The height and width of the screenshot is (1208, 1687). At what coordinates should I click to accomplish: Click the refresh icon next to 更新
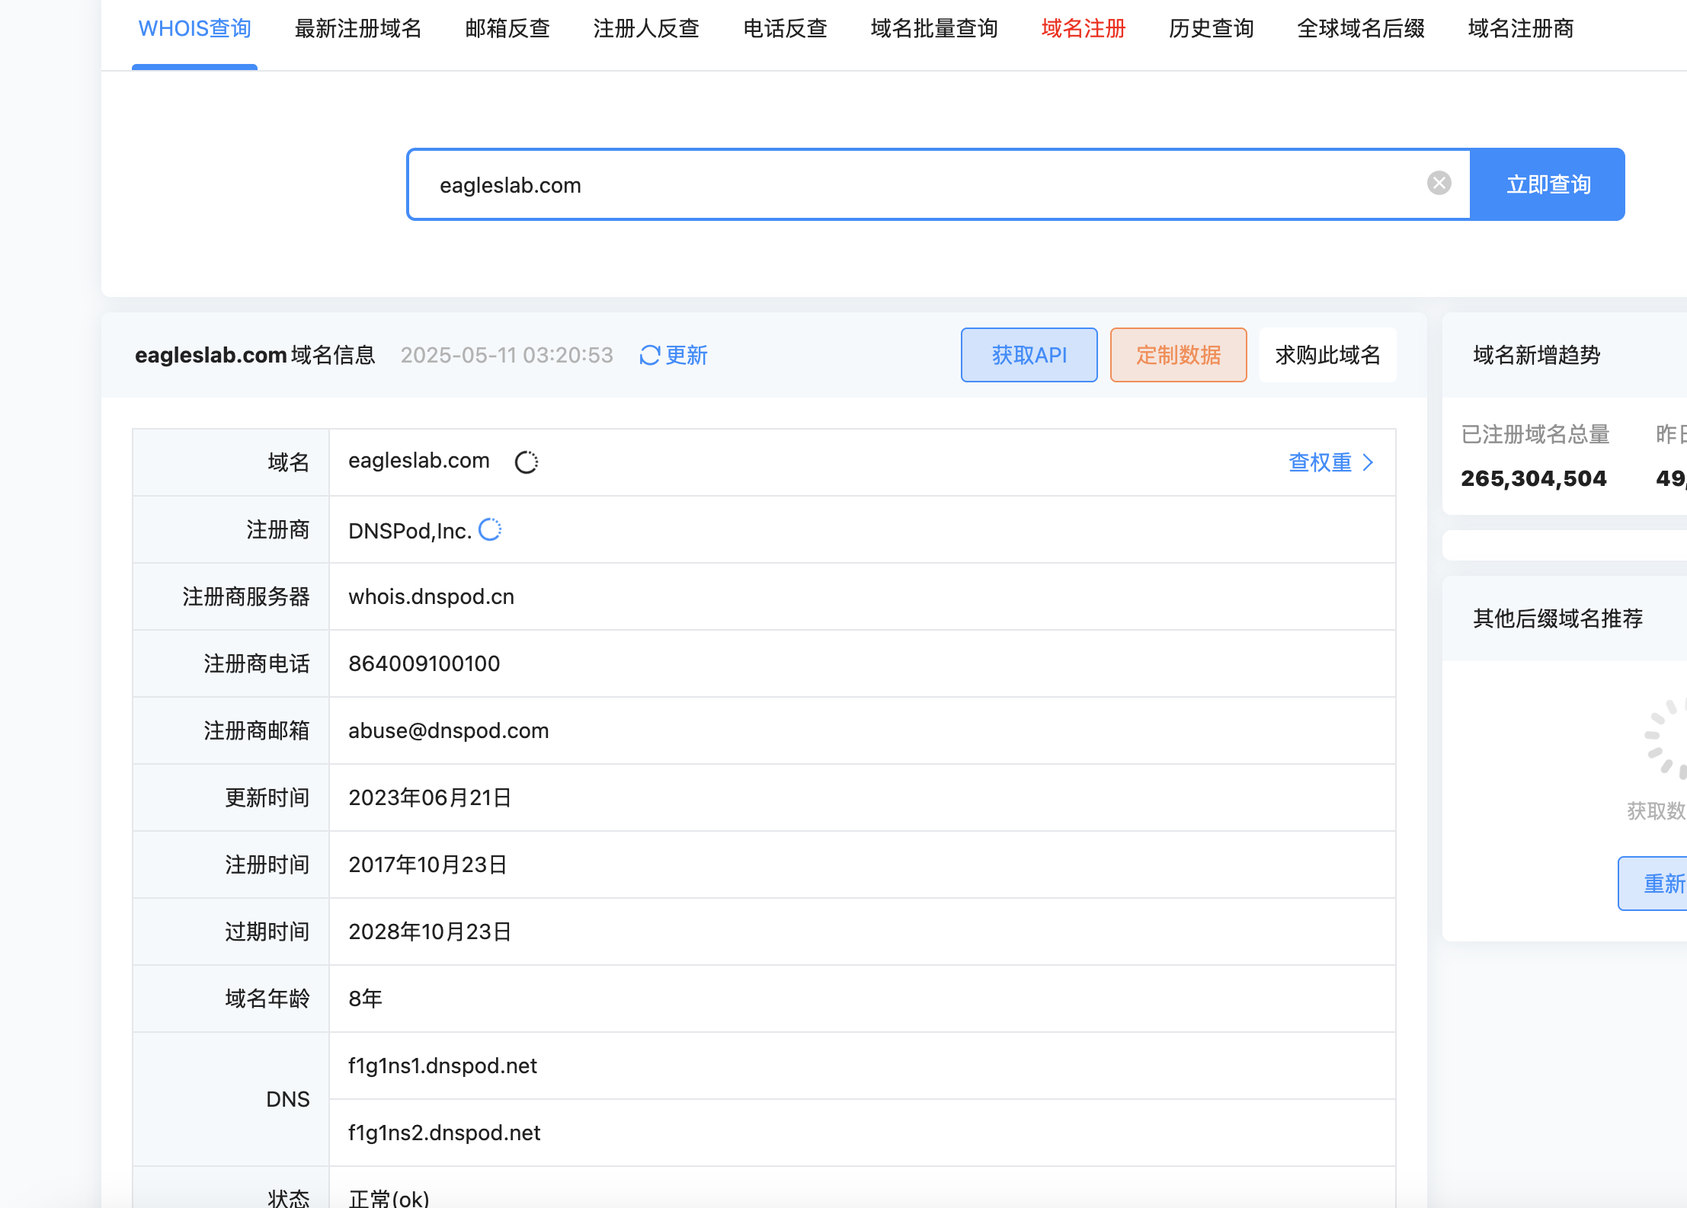click(649, 356)
